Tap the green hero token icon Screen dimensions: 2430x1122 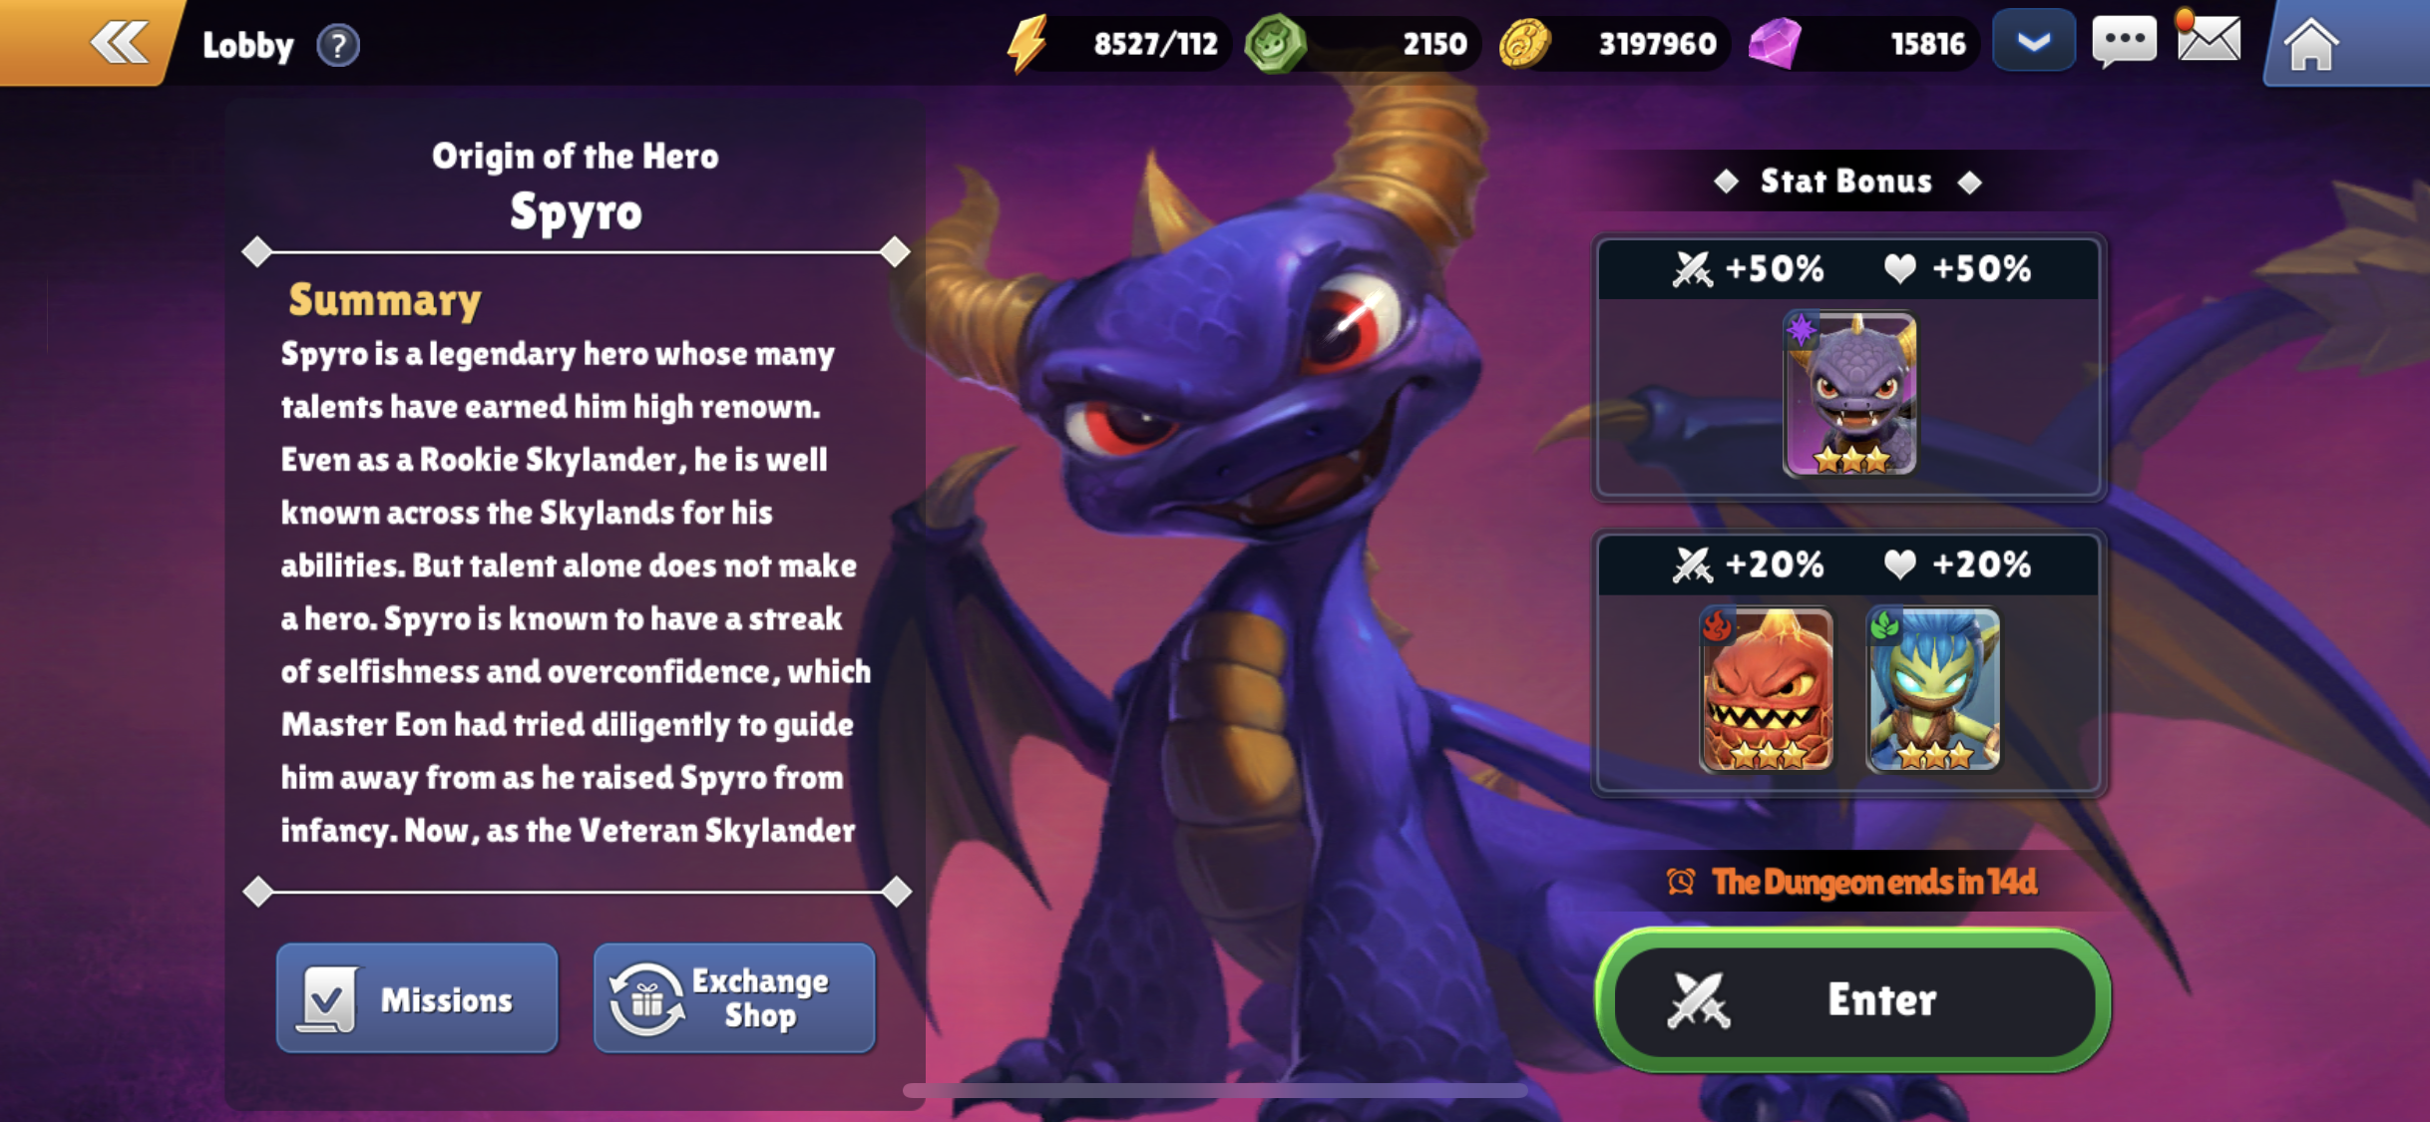[x=1275, y=44]
